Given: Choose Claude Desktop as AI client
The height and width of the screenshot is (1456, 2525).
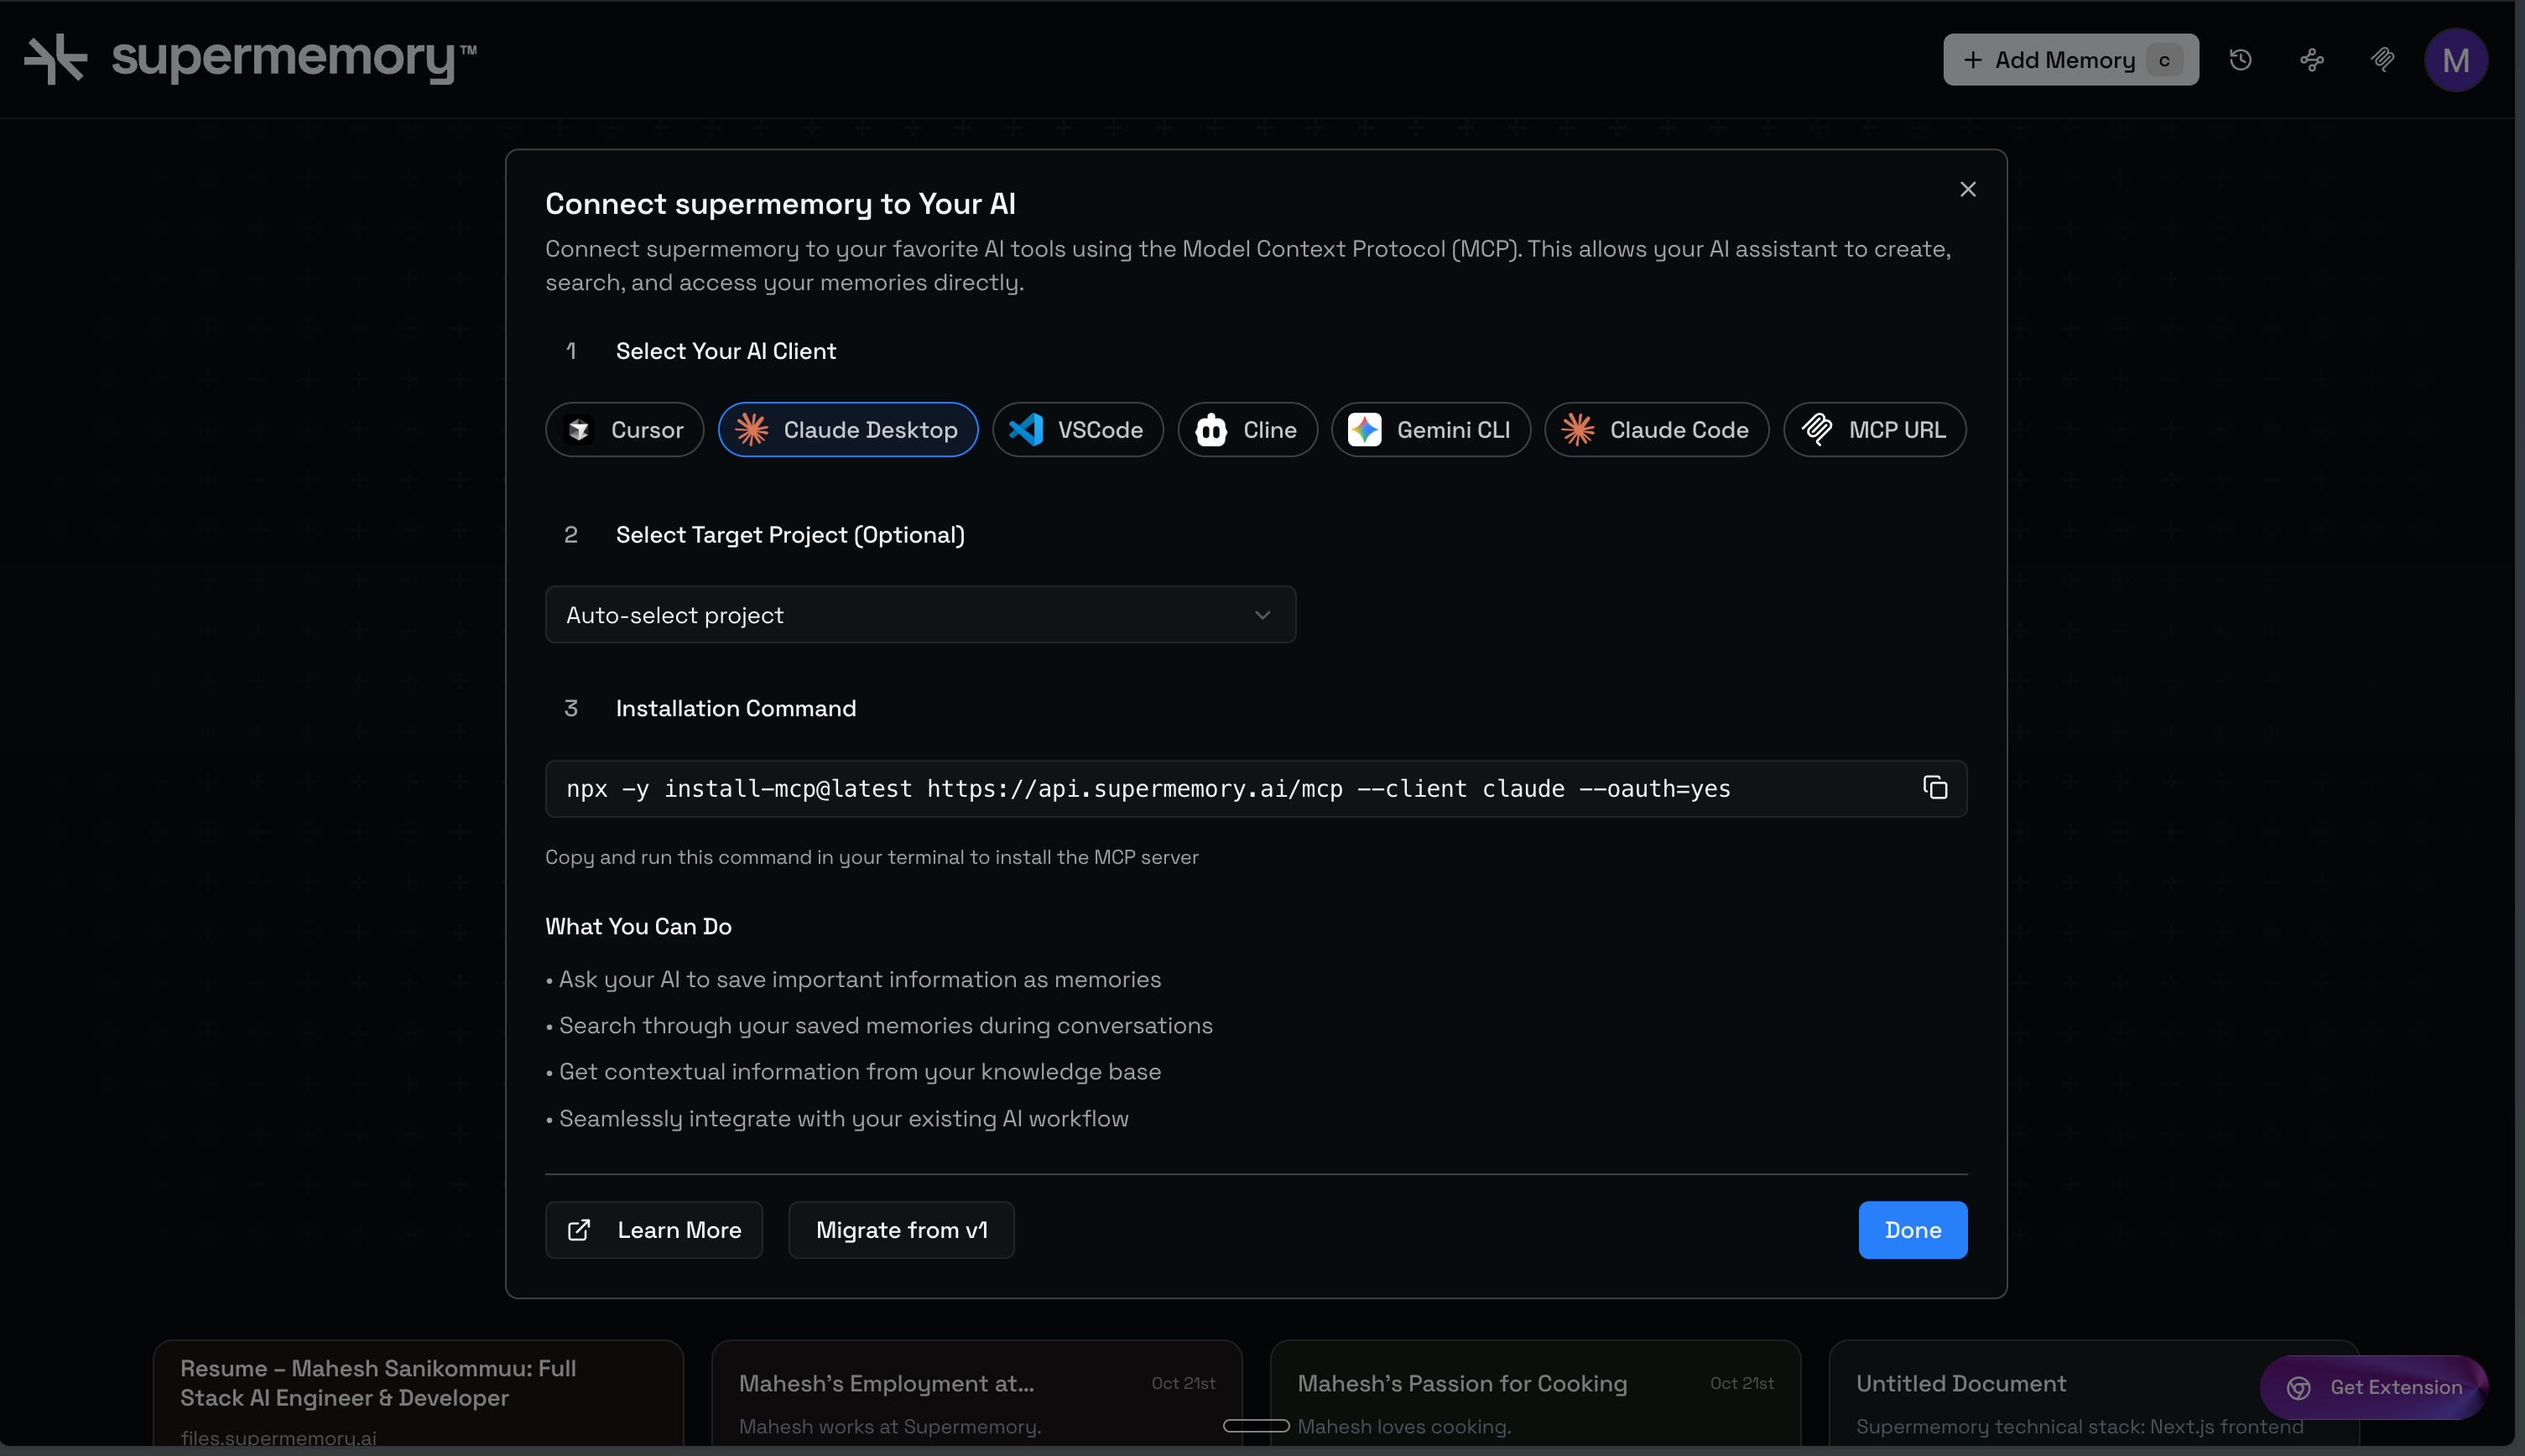Looking at the screenshot, I should [x=847, y=430].
